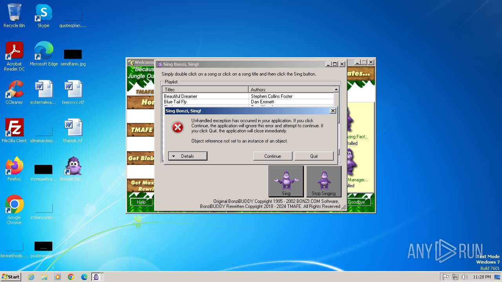Open Microsoft Edge desktop shortcut
Screen dimensions: 502x282
tap(44, 54)
